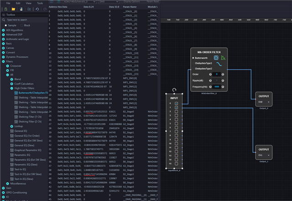Collapse the Filters category
The width and height of the screenshot is (292, 201).
(x=3, y=62)
